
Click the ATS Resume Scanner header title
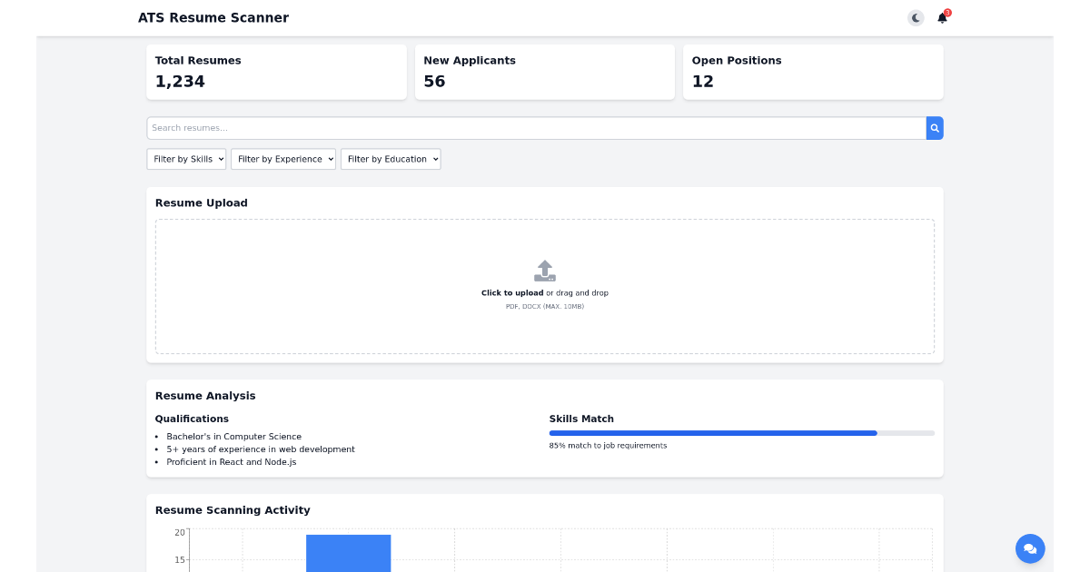pyautogui.click(x=214, y=17)
